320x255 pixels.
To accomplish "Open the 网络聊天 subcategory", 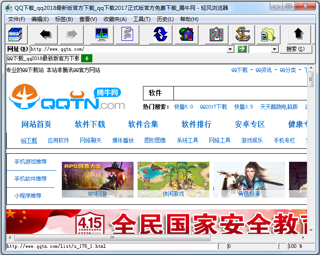I will (91, 140).
